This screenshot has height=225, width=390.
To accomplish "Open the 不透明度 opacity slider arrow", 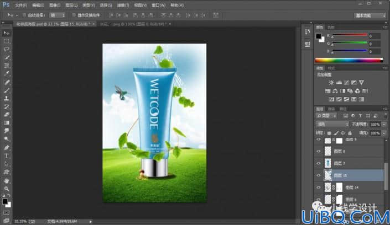I will (x=384, y=124).
